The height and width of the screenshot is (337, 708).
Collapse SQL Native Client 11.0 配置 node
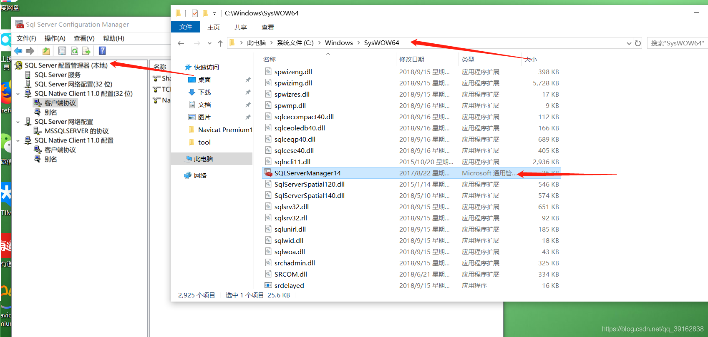(18, 141)
